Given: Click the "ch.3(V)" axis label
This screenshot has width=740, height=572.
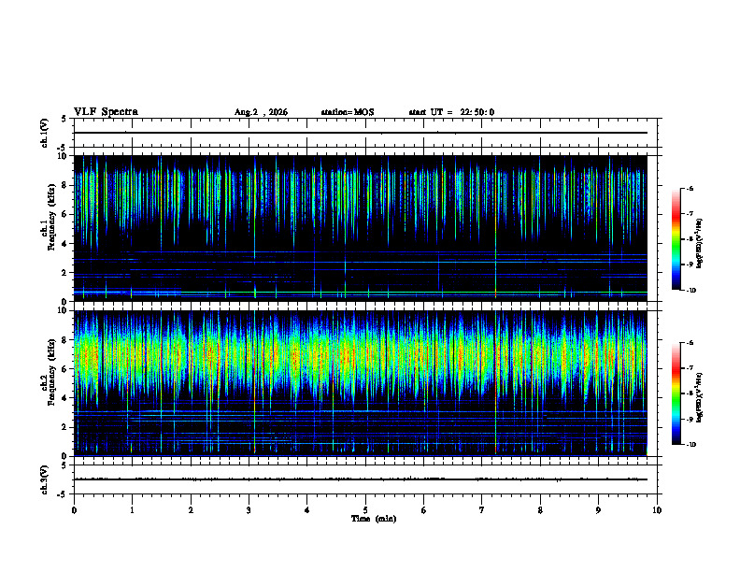Looking at the screenshot, I should point(45,479).
